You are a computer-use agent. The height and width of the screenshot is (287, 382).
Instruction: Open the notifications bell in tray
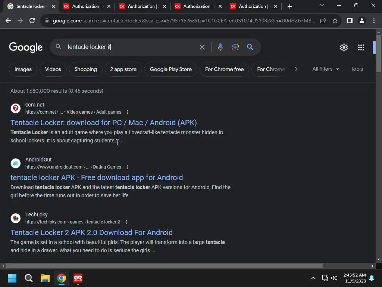372,278
